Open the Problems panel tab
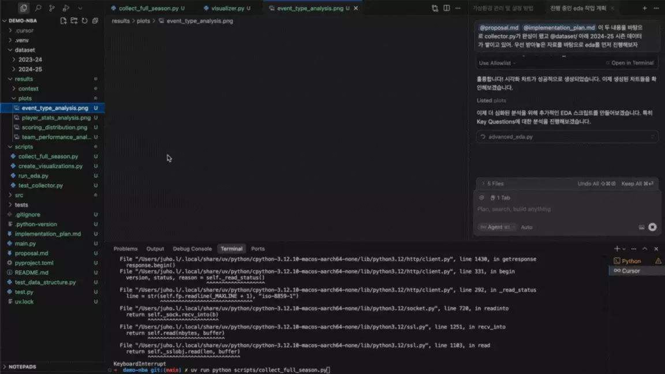The height and width of the screenshot is (374, 665). coord(125,249)
